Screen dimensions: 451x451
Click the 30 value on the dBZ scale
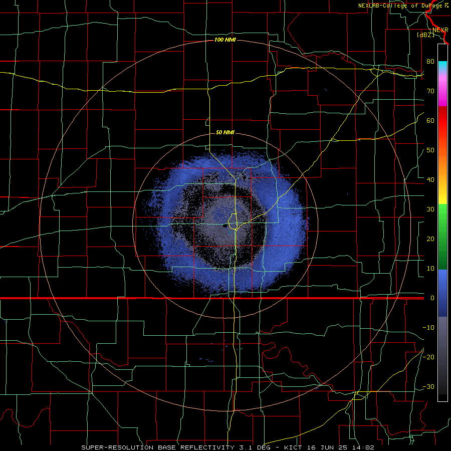pyautogui.click(x=430, y=209)
